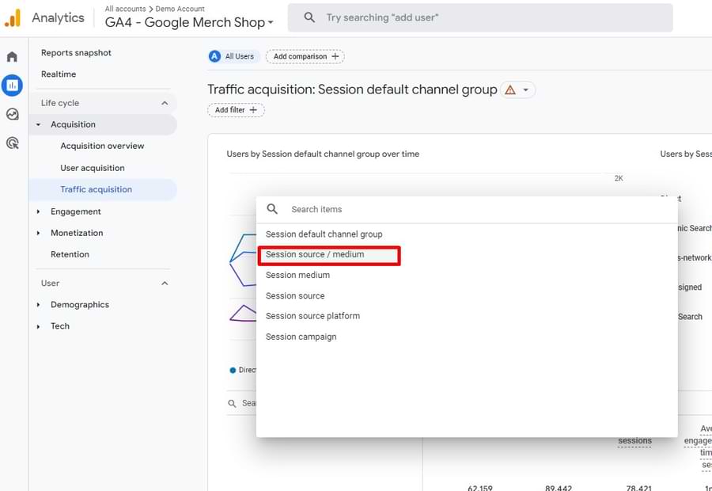Screen dimensions: 712x491
Task: Click the Analytics title text
Action: [58, 17]
